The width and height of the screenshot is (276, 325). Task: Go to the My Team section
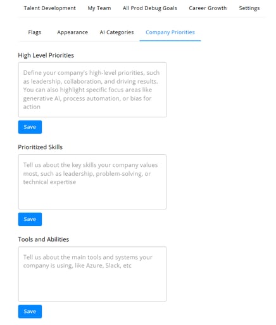coord(99,8)
